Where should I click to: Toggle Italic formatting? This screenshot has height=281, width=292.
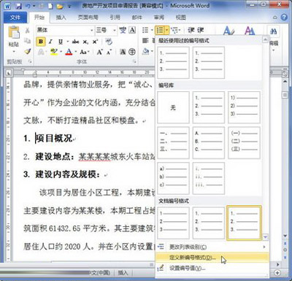50,42
